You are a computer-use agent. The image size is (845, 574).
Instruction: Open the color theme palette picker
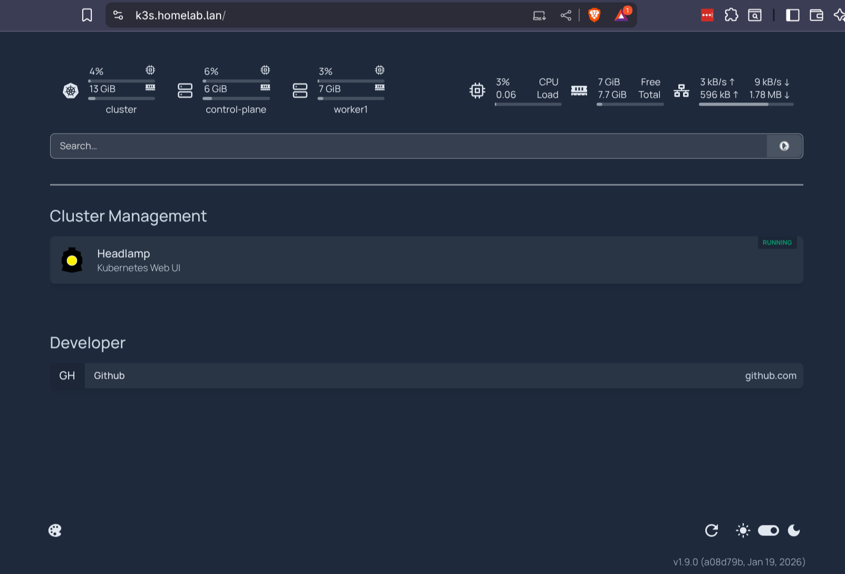coord(55,530)
